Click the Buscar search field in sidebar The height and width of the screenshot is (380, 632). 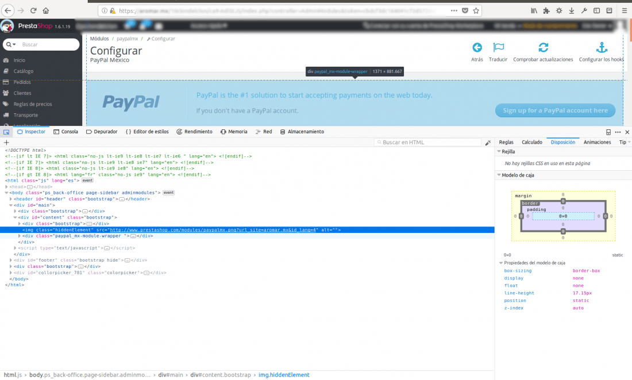click(x=48, y=44)
